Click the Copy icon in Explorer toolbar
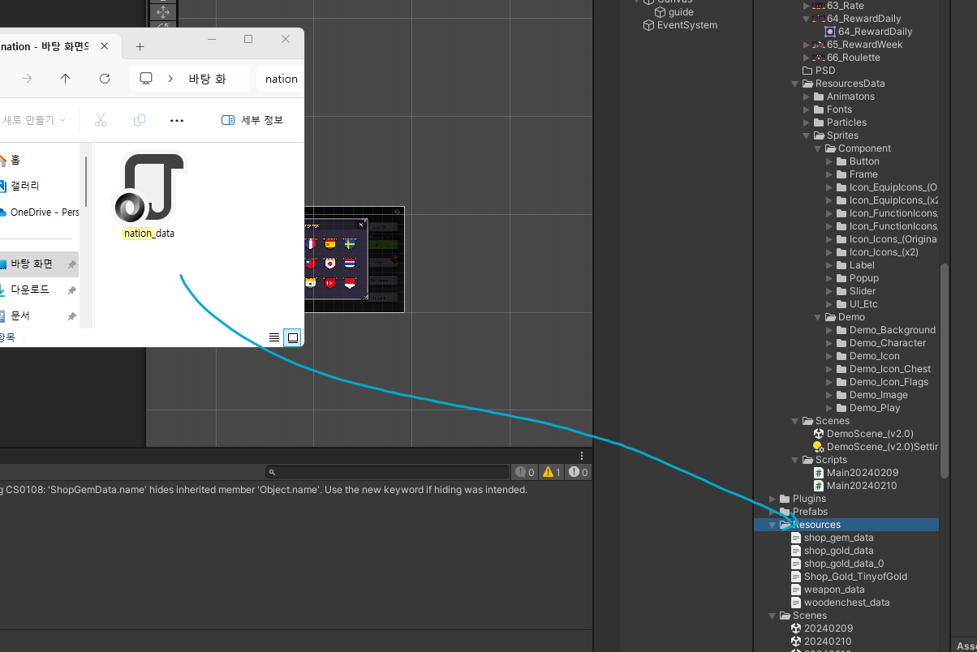Image resolution: width=977 pixels, height=652 pixels. tap(140, 120)
